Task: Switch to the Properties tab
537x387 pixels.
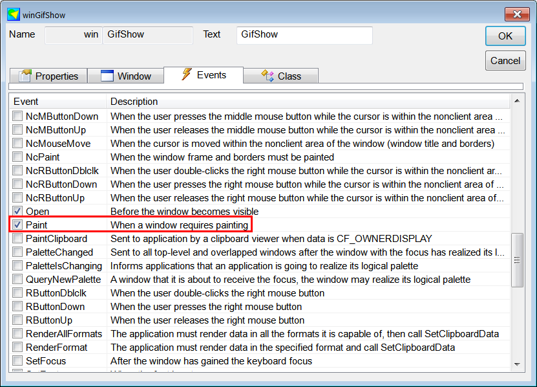Action: pyautogui.click(x=48, y=76)
